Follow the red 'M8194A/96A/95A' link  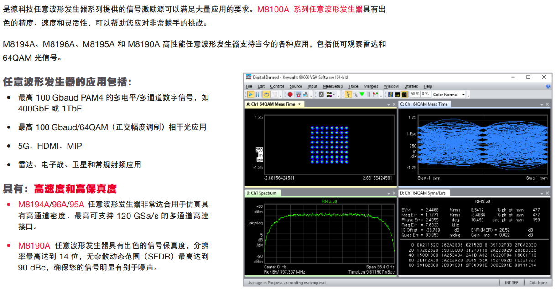pyautogui.click(x=51, y=204)
